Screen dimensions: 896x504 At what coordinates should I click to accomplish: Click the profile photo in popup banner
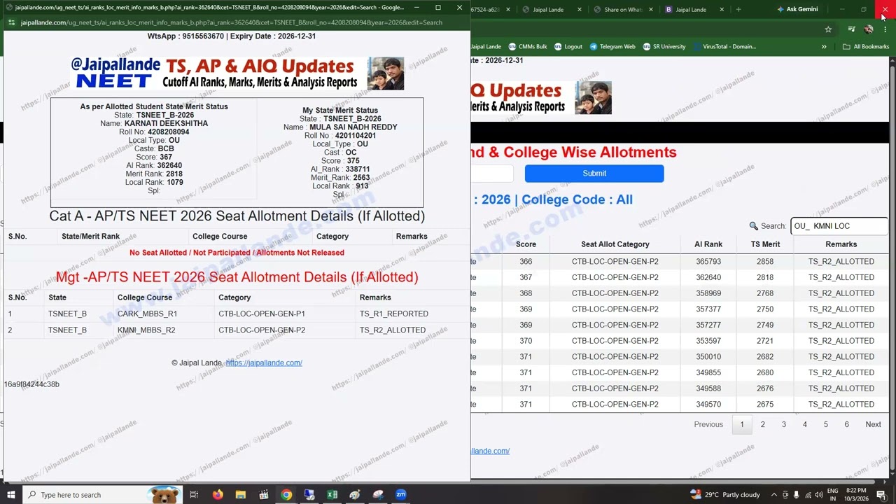tap(385, 73)
